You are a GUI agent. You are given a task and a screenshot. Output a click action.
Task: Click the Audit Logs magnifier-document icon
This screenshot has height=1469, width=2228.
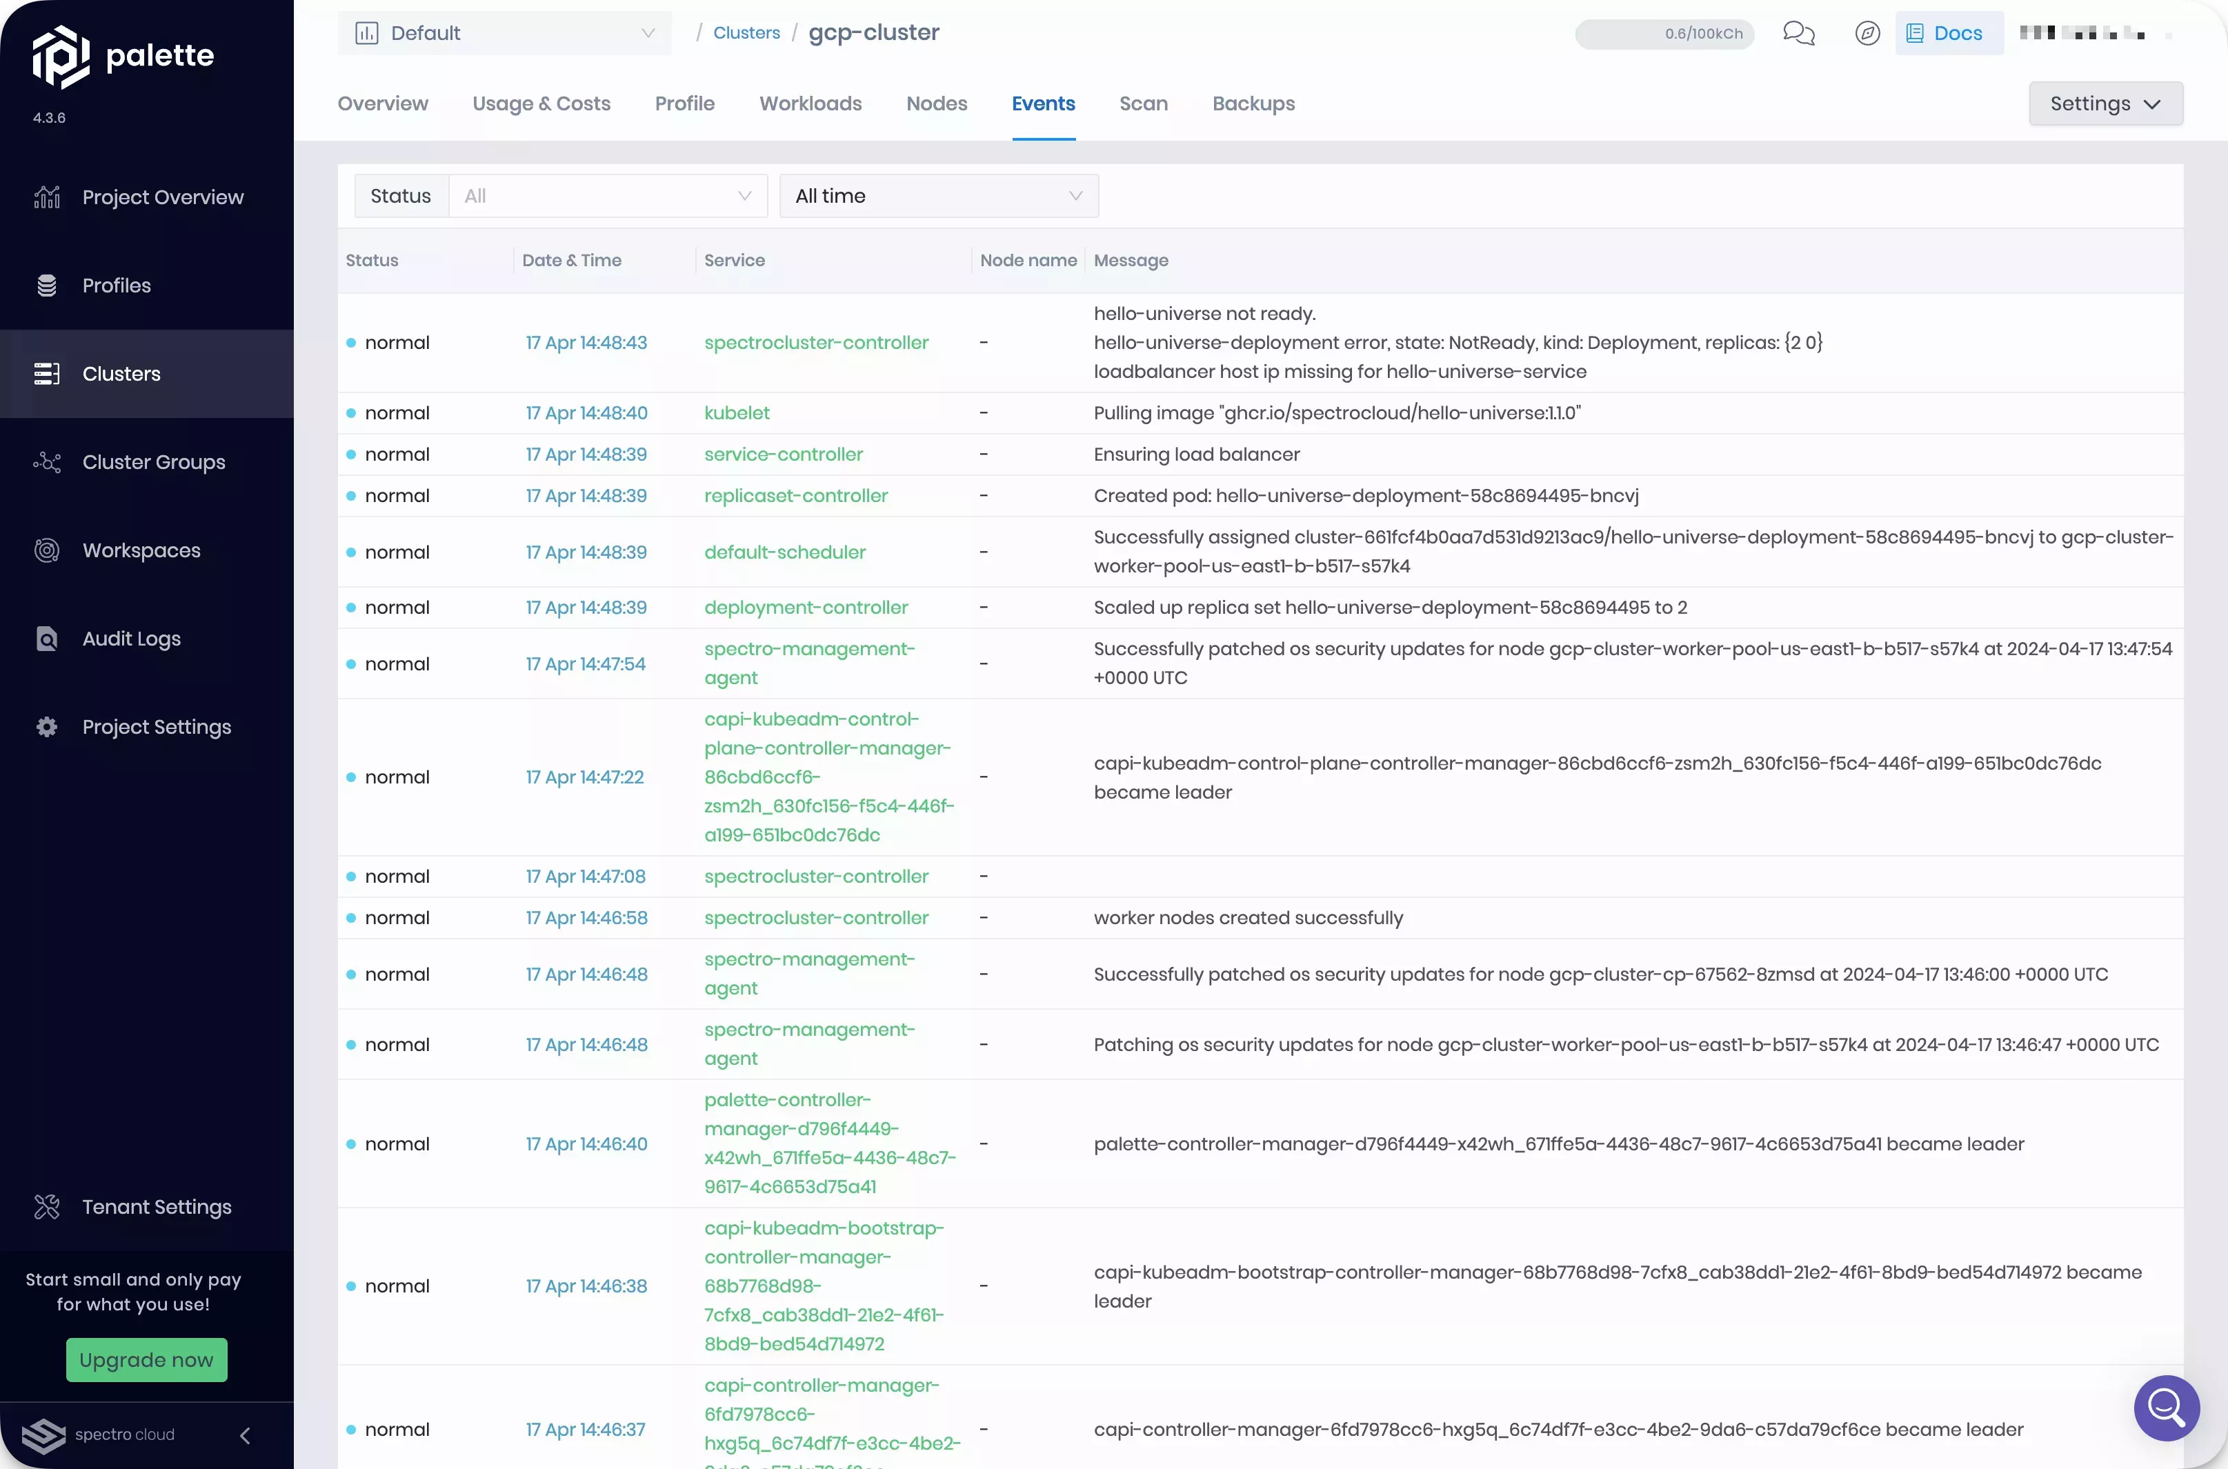point(47,639)
